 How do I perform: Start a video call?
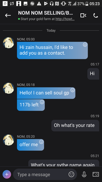coord(83,15)
